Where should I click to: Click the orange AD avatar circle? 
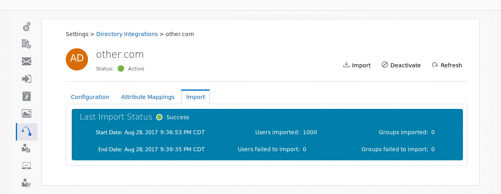click(x=77, y=59)
